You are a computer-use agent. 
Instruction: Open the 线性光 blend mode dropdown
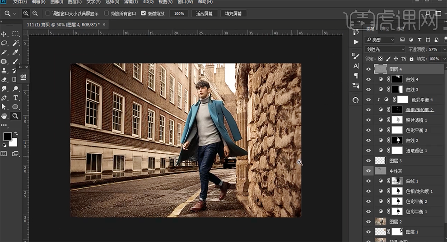tap(385, 49)
